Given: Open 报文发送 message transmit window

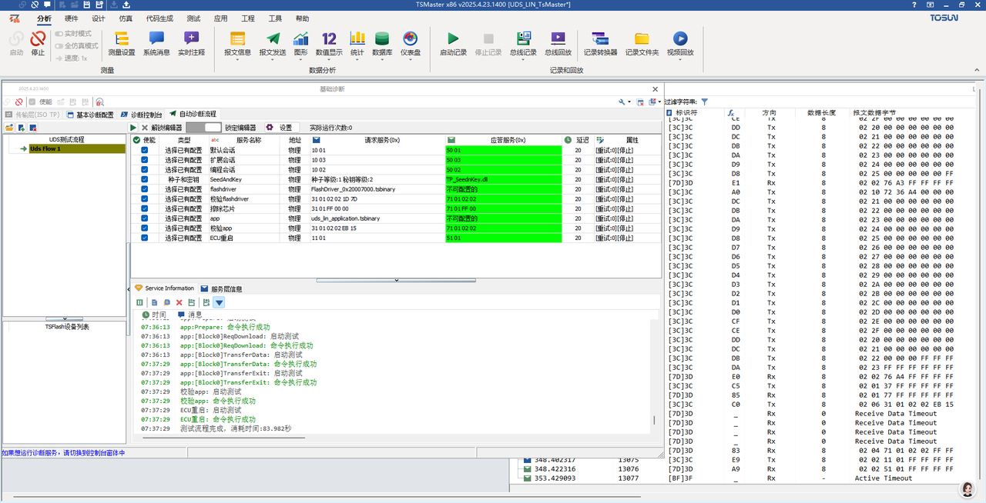Looking at the screenshot, I should point(273,44).
